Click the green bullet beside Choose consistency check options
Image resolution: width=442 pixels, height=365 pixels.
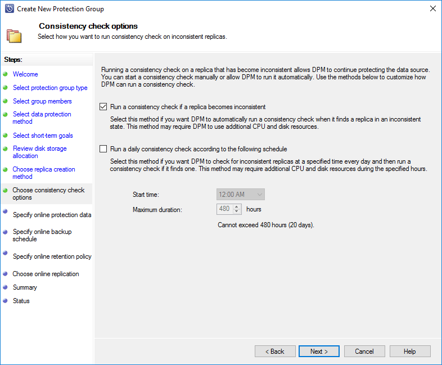tap(5, 190)
